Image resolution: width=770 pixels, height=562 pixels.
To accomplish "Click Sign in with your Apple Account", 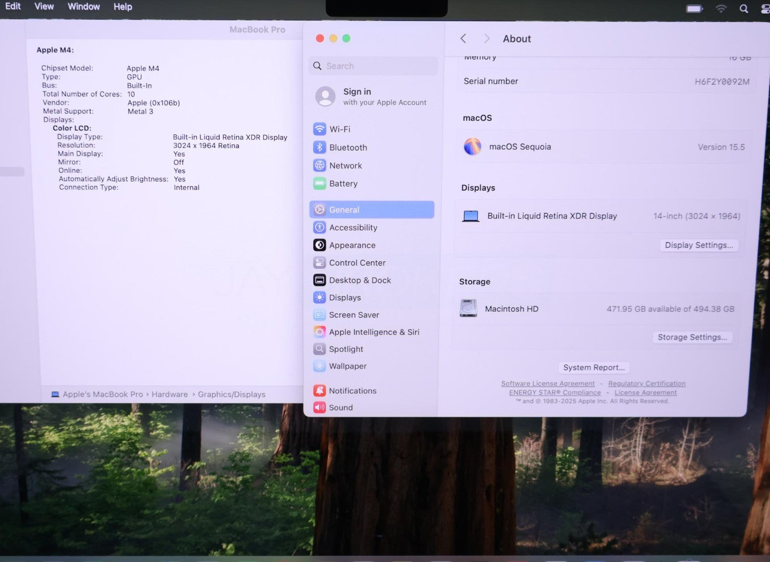I will [x=372, y=96].
